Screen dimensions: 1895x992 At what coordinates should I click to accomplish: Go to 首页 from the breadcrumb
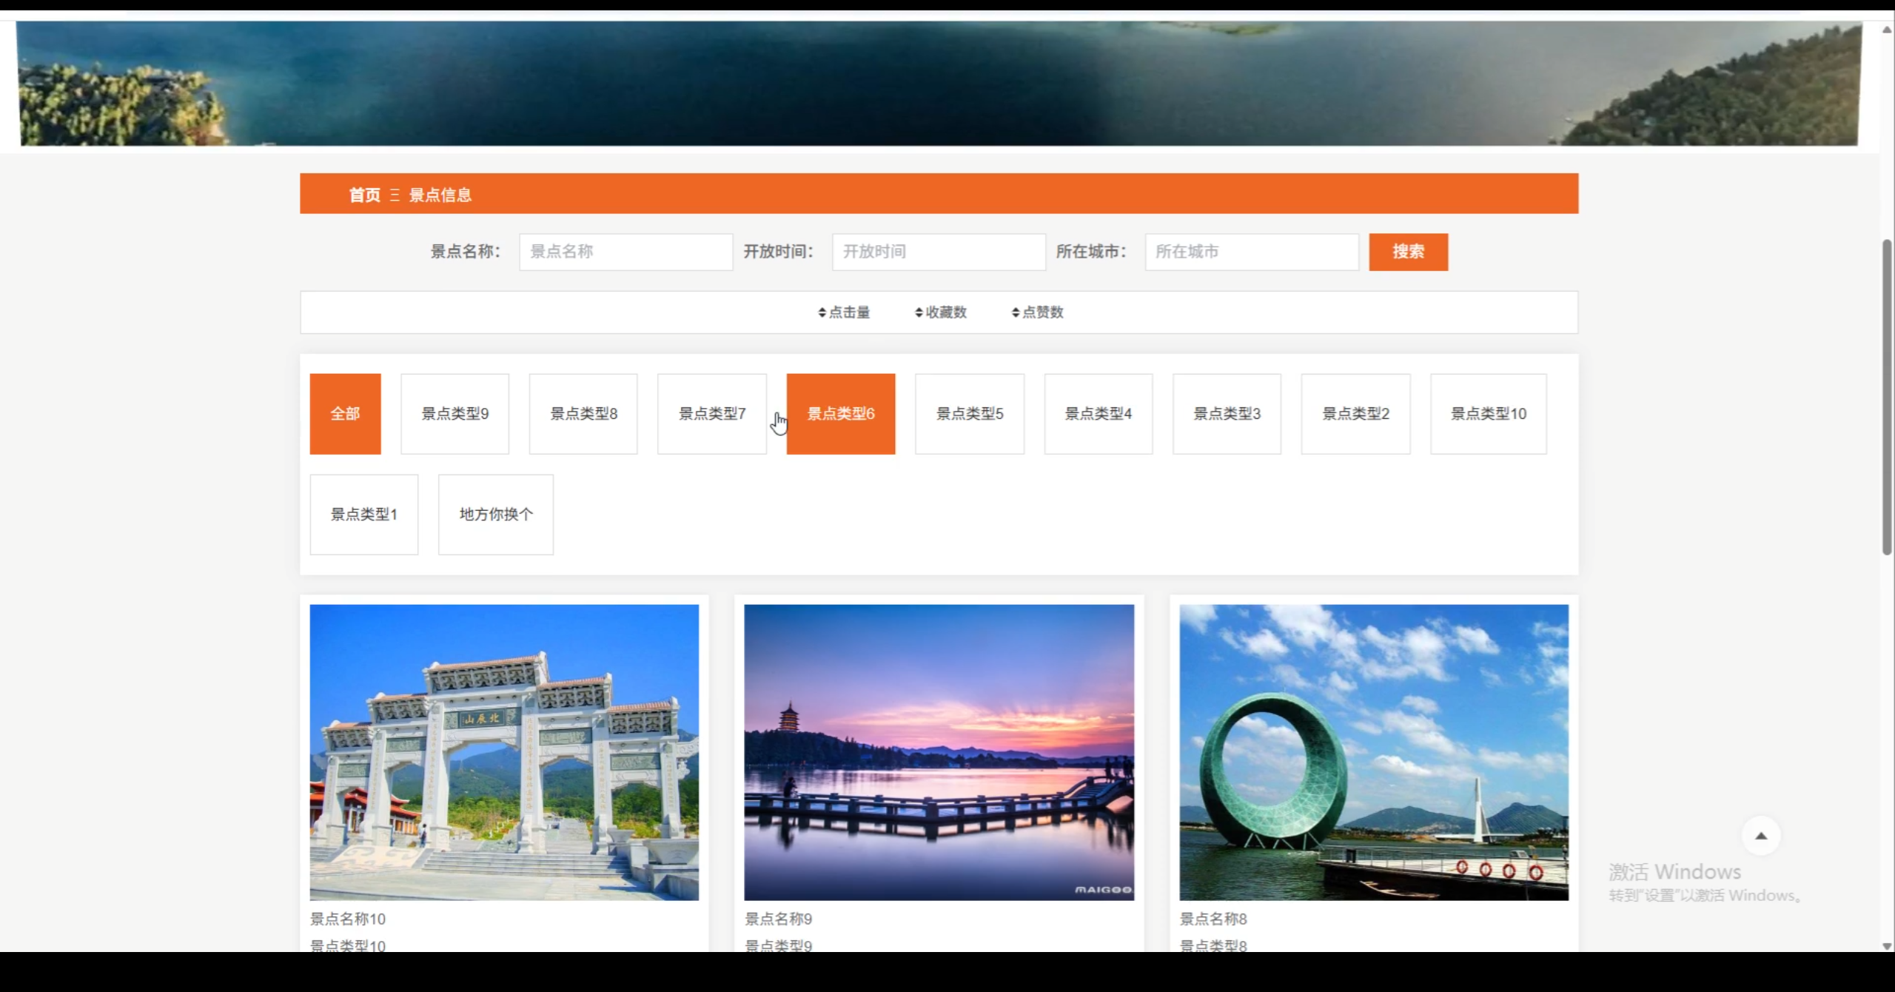[x=364, y=194]
